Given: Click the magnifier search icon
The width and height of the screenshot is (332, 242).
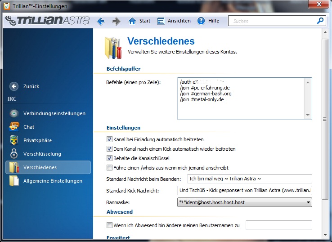Looking at the screenshot, I should 320,21.
